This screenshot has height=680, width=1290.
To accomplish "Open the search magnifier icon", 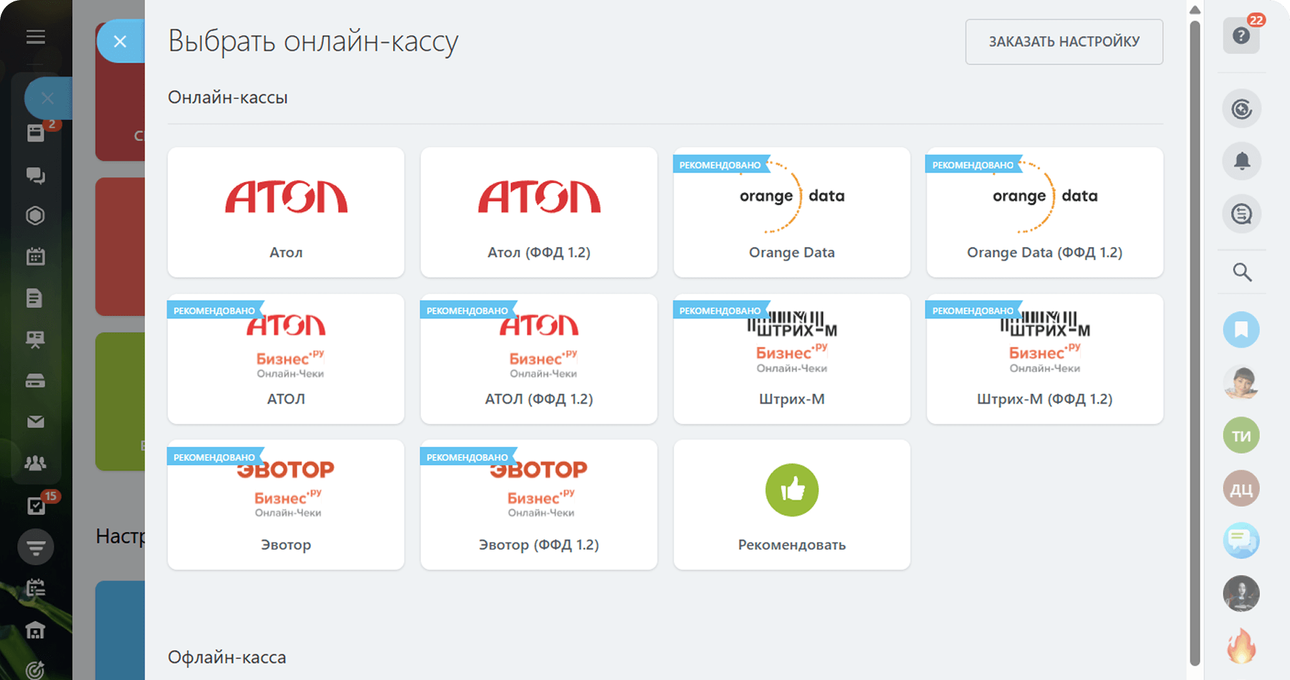I will [1242, 272].
